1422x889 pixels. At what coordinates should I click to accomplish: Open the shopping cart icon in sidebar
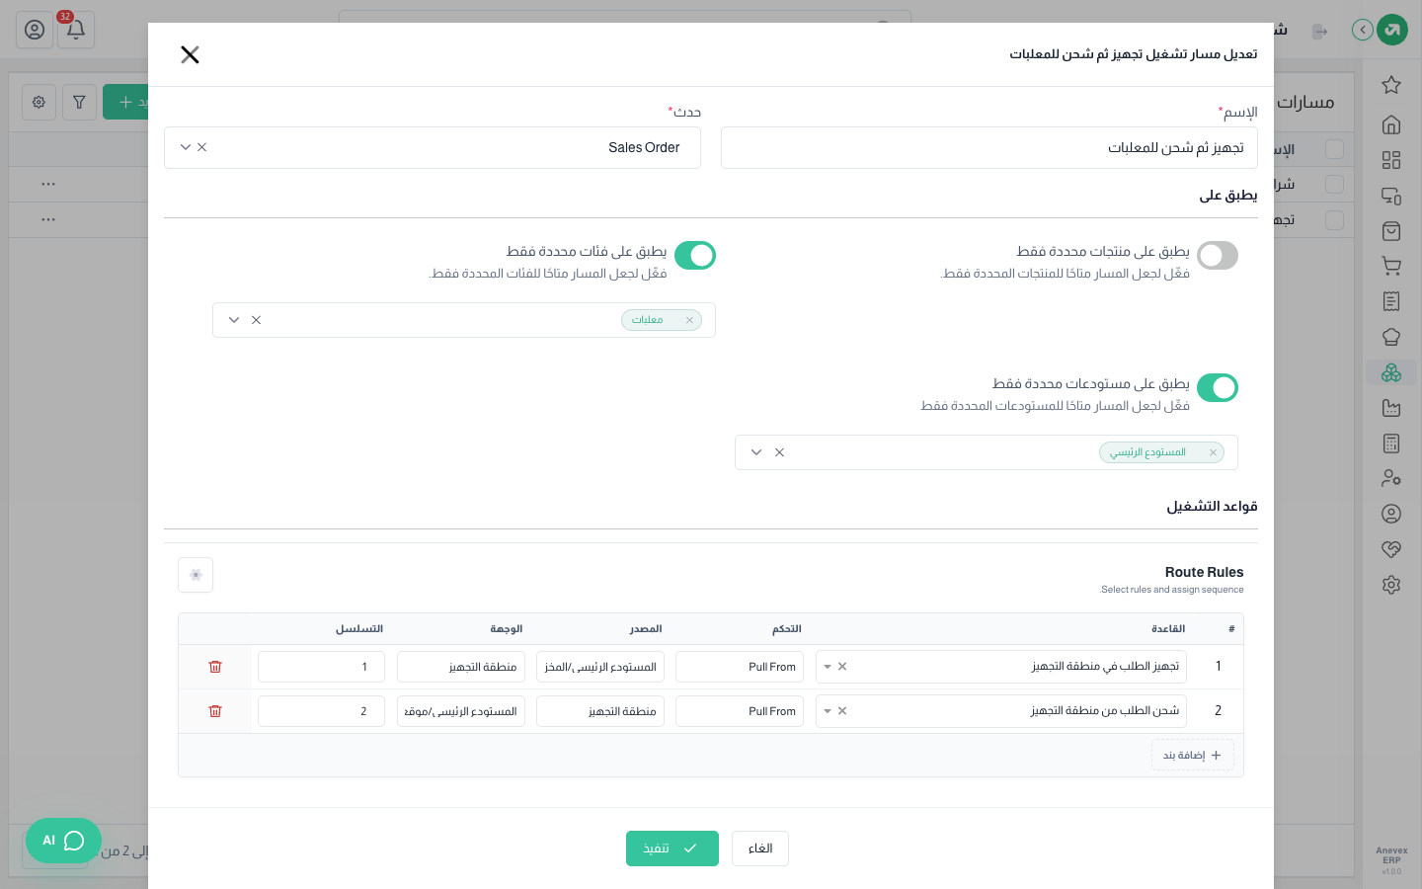click(x=1391, y=266)
